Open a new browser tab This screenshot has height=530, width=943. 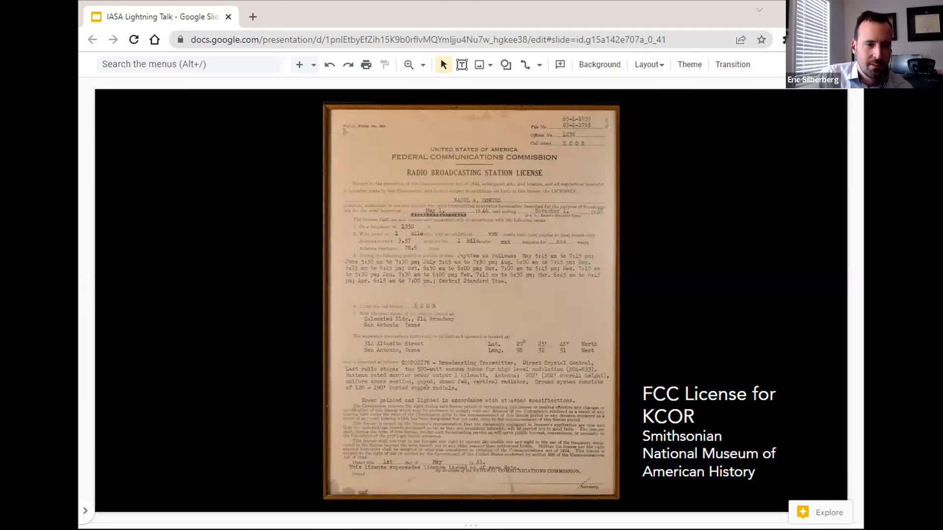coord(253,17)
